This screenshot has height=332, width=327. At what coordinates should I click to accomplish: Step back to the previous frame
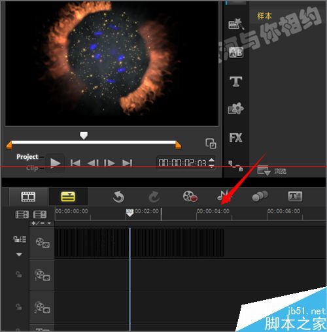point(93,163)
